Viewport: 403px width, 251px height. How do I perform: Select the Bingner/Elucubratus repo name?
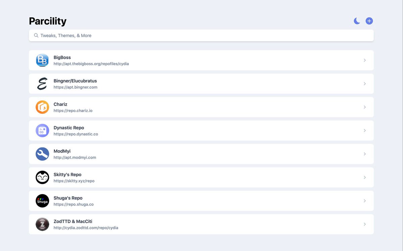click(x=75, y=81)
